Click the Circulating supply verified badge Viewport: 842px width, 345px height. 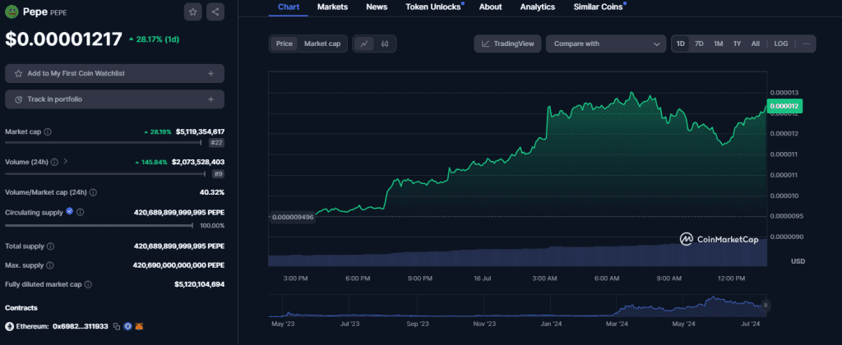(x=69, y=211)
